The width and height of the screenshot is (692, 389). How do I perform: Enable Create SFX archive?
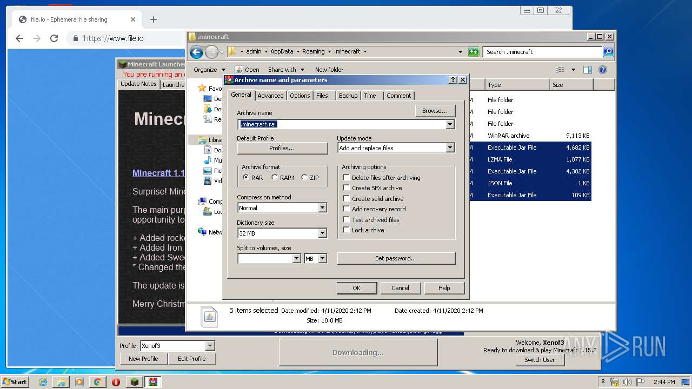[346, 188]
